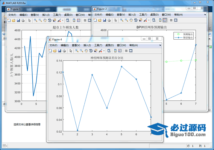Select Pan hand tool in Figure 2
214x150 pixels.
(x=131, y=20)
